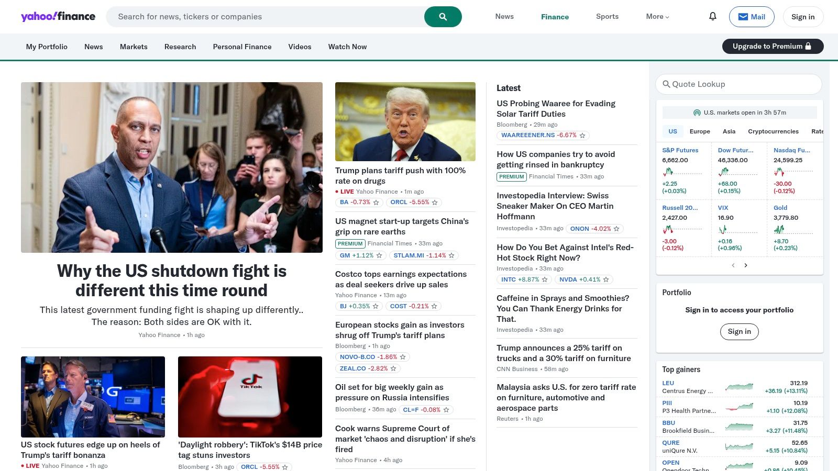Open Cook warns Supreme Court story
Image resolution: width=838 pixels, height=471 pixels.
[405, 439]
